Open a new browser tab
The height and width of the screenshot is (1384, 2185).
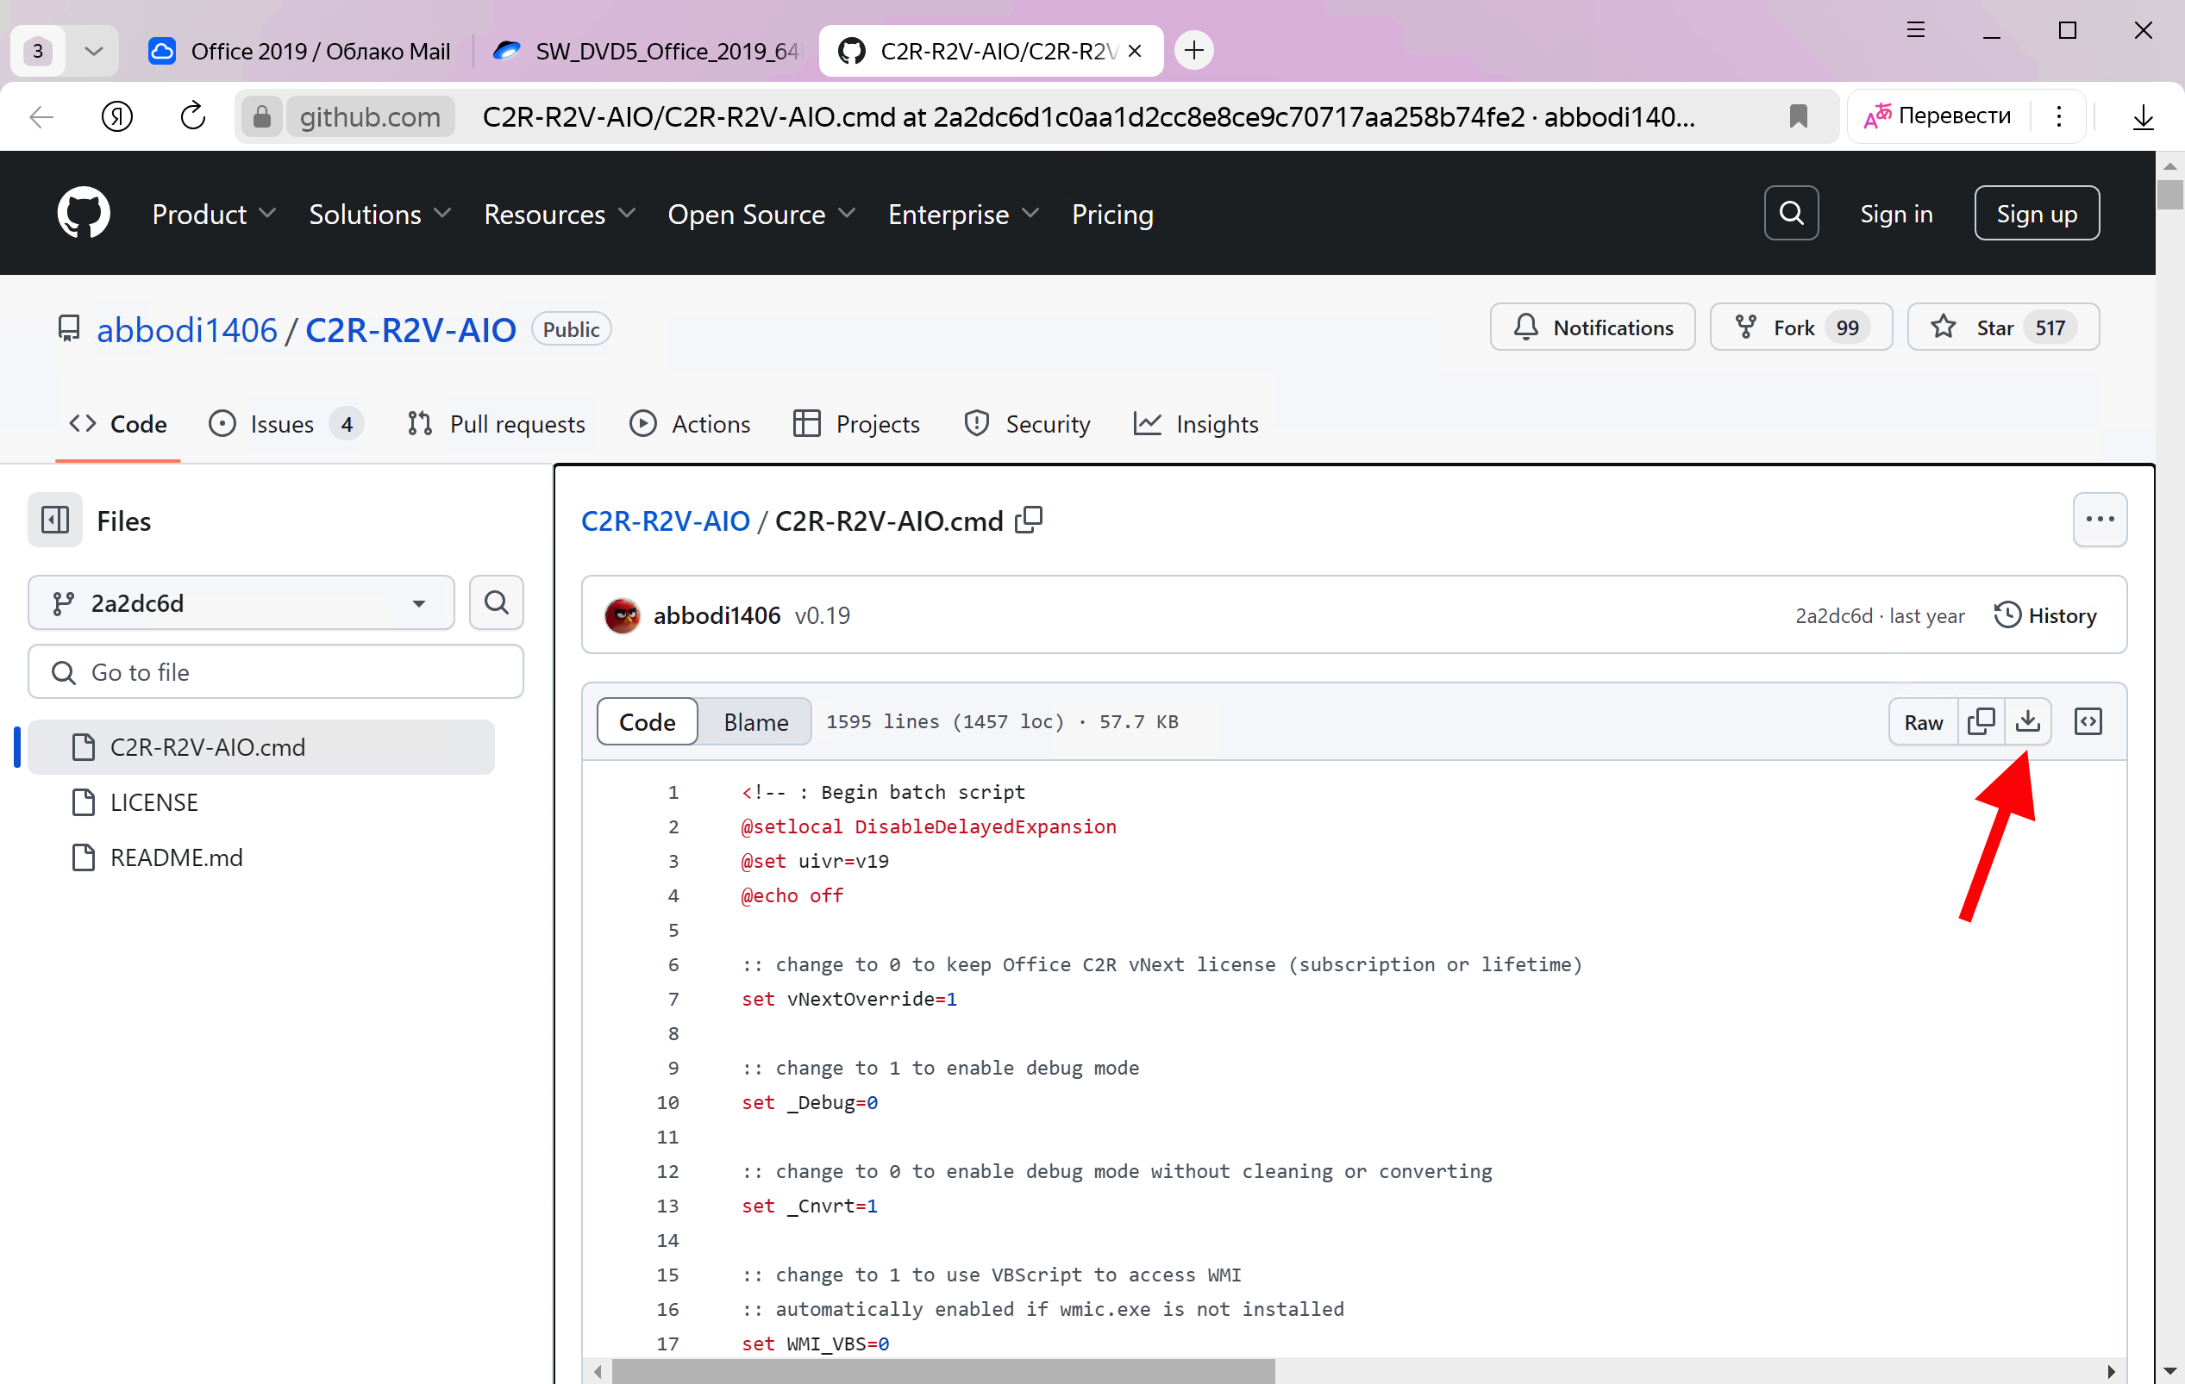[x=1194, y=50]
